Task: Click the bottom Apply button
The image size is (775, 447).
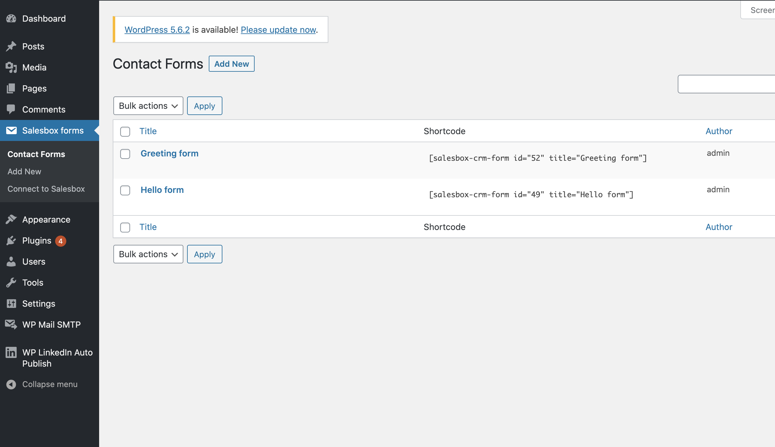Action: (204, 254)
